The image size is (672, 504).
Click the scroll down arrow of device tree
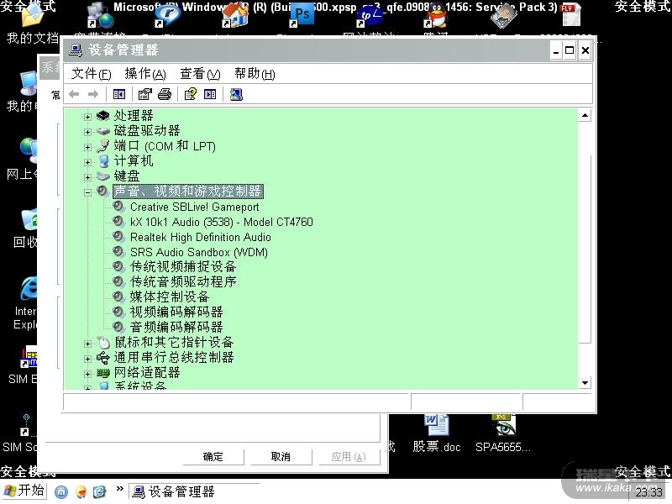click(585, 383)
